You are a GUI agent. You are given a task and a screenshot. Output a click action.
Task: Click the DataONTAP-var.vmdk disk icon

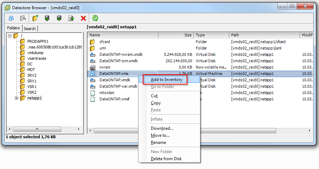click(93, 86)
